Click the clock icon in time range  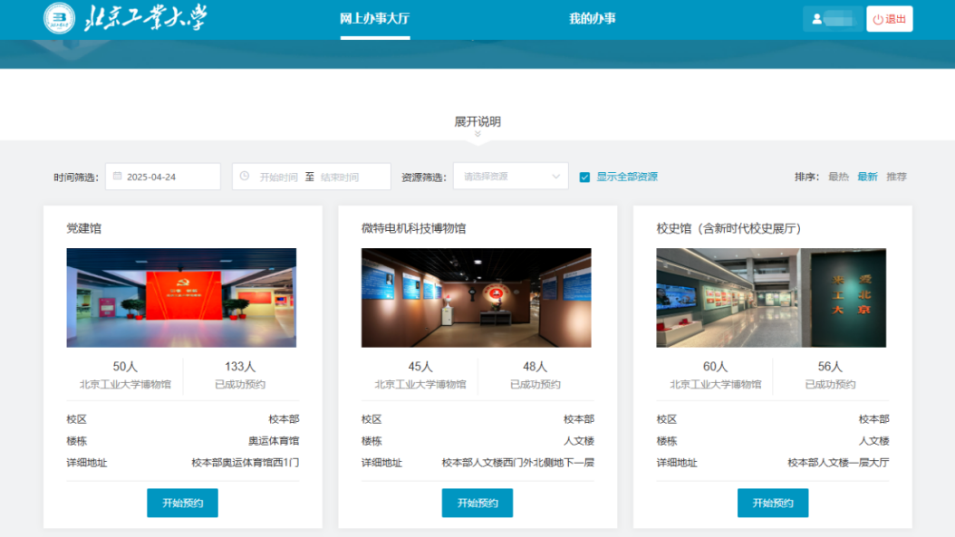245,177
